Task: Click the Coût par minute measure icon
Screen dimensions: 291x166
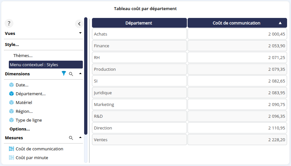Action: [x=11, y=158]
